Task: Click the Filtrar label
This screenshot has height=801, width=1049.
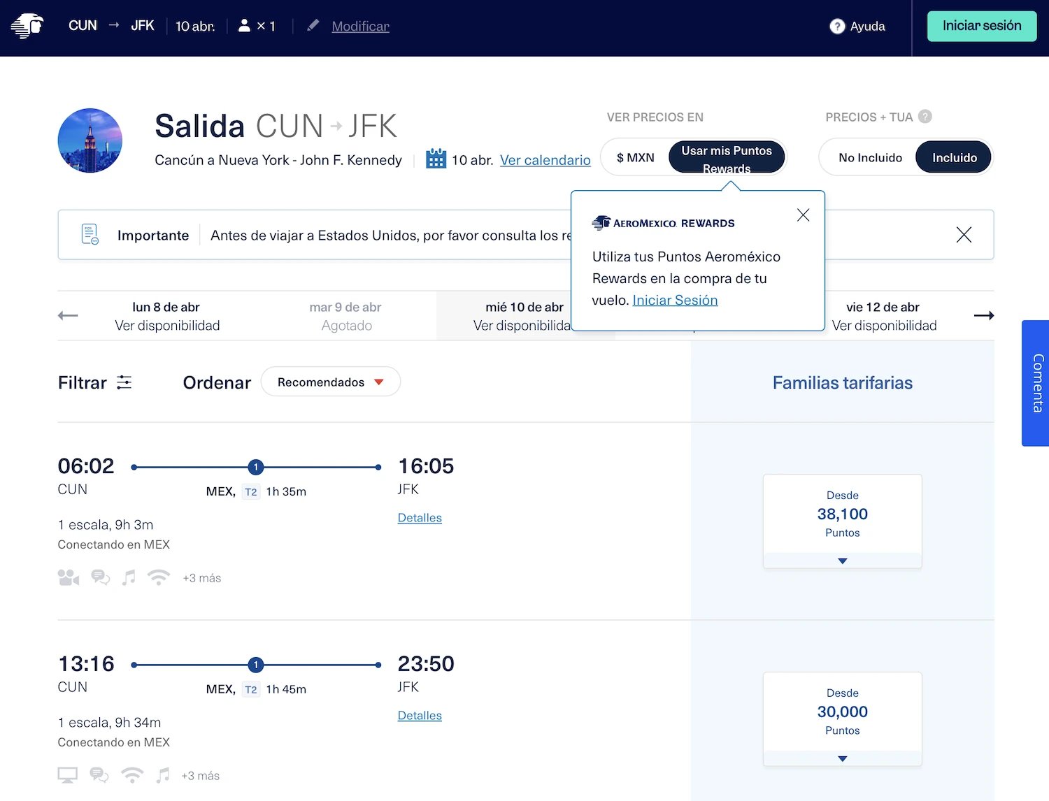Action: coord(83,382)
